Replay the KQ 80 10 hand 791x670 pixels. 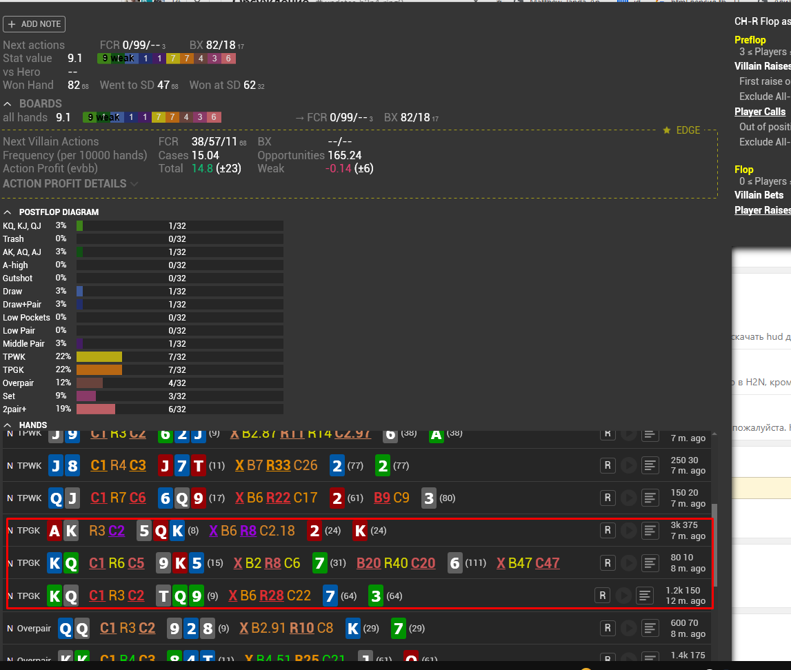click(628, 562)
